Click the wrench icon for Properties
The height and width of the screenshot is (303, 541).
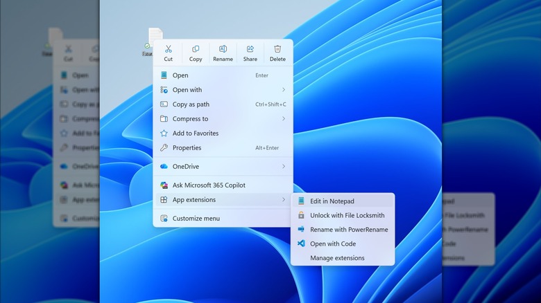pyautogui.click(x=164, y=148)
